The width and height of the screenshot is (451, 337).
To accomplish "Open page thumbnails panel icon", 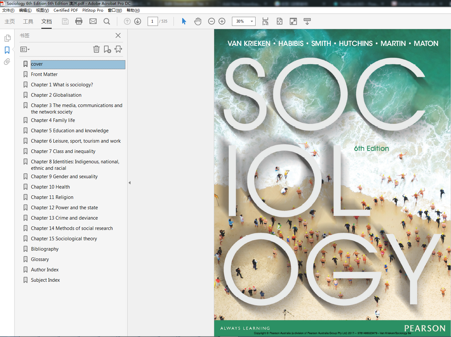I will tap(7, 38).
